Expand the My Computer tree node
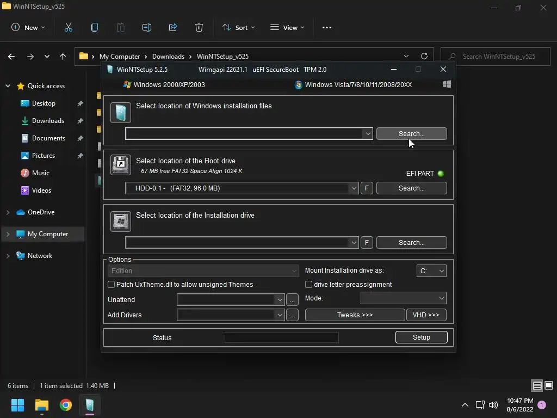Screen dimensions: 557x418 coord(8,234)
